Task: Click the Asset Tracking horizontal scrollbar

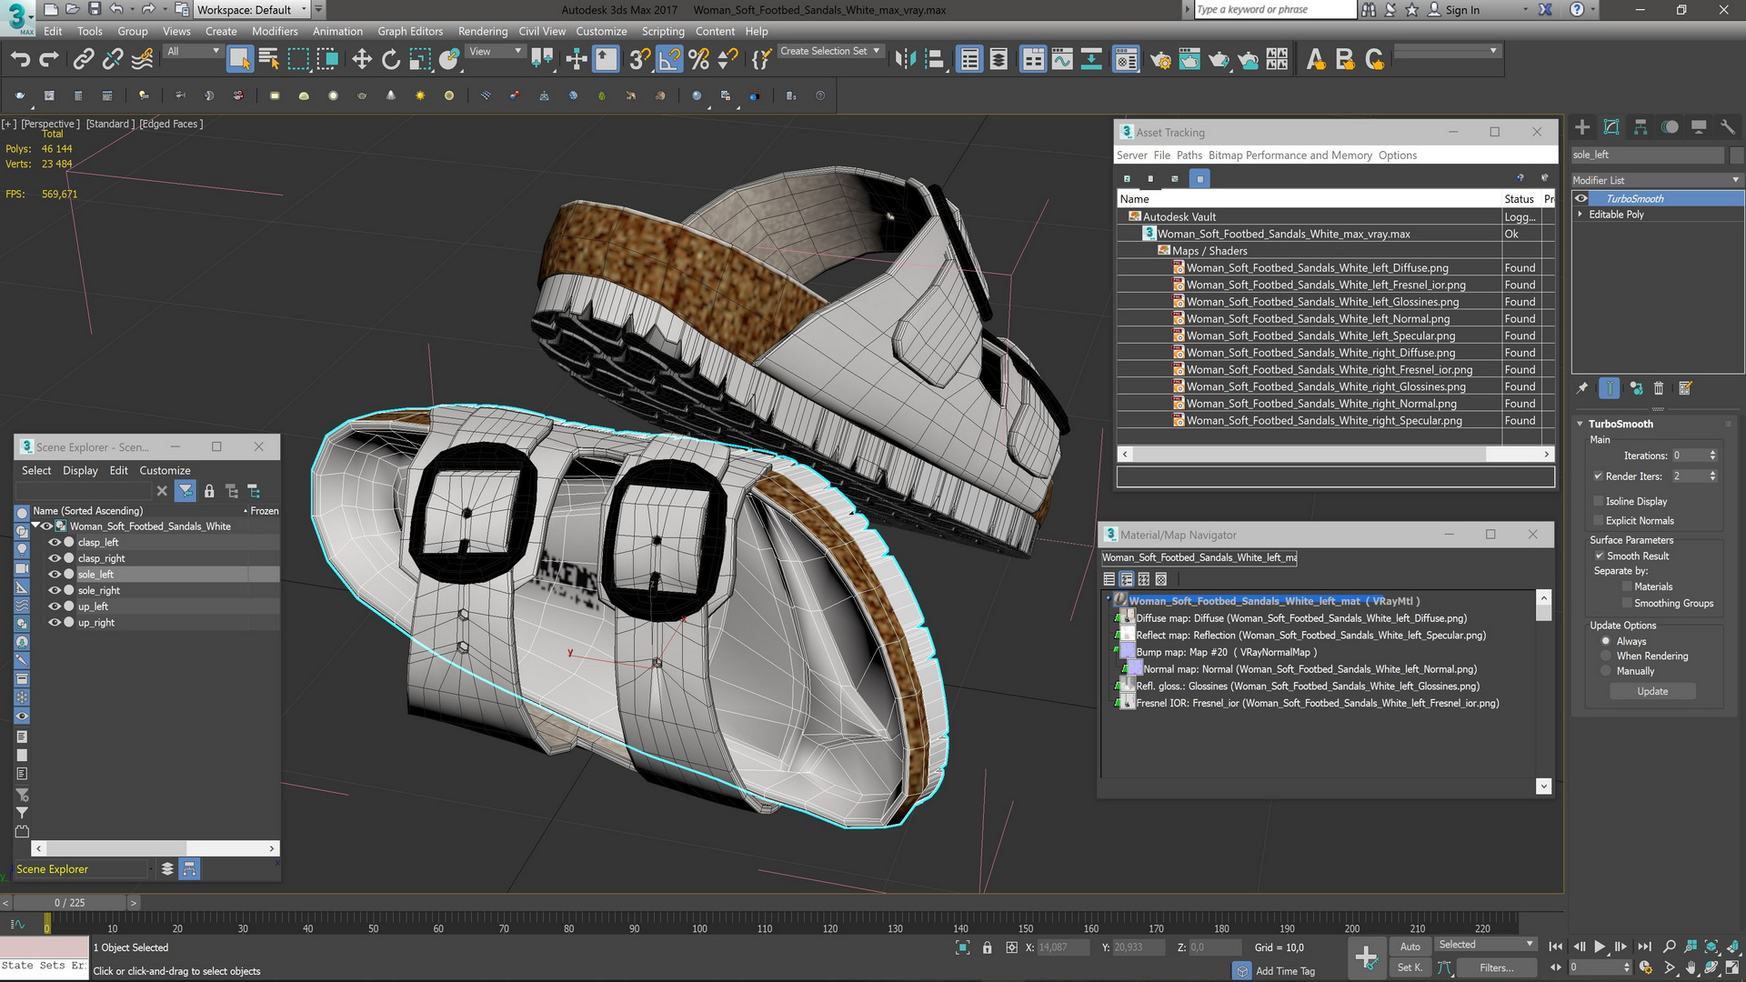Action: coord(1336,454)
